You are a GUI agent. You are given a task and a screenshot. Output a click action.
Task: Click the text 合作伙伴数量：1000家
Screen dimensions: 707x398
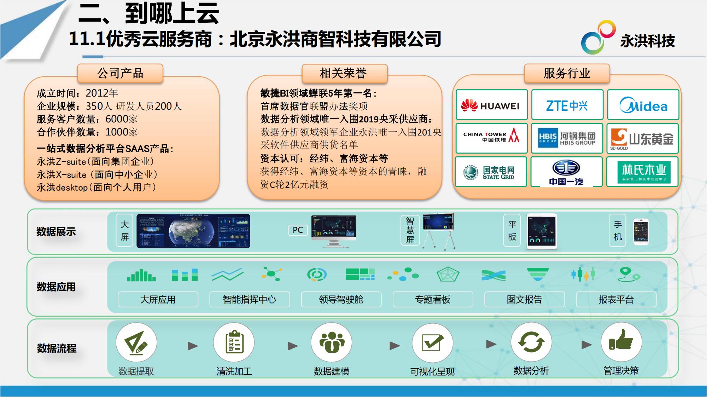[x=87, y=132]
